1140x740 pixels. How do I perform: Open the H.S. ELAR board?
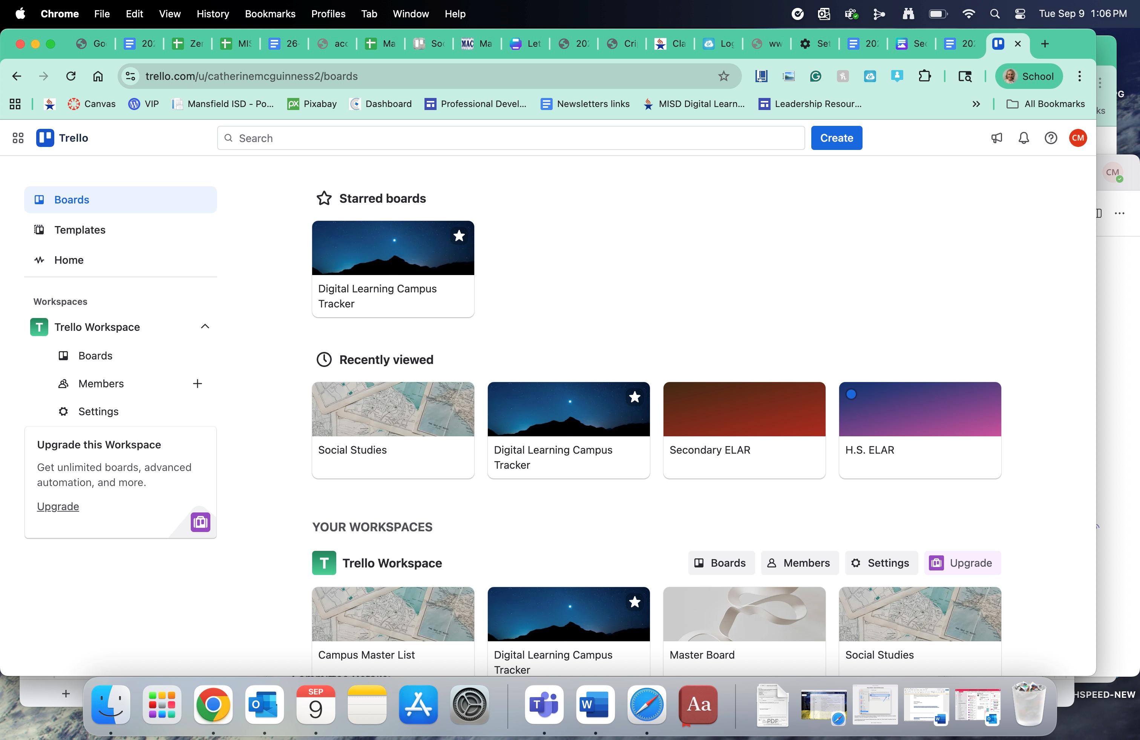[x=920, y=430]
